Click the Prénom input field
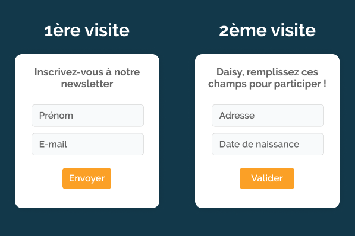 pos(87,116)
